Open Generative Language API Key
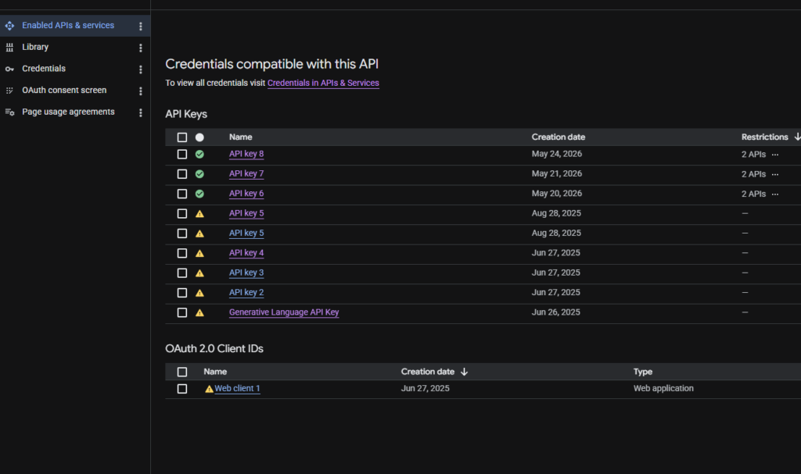The image size is (801, 474). (x=284, y=312)
